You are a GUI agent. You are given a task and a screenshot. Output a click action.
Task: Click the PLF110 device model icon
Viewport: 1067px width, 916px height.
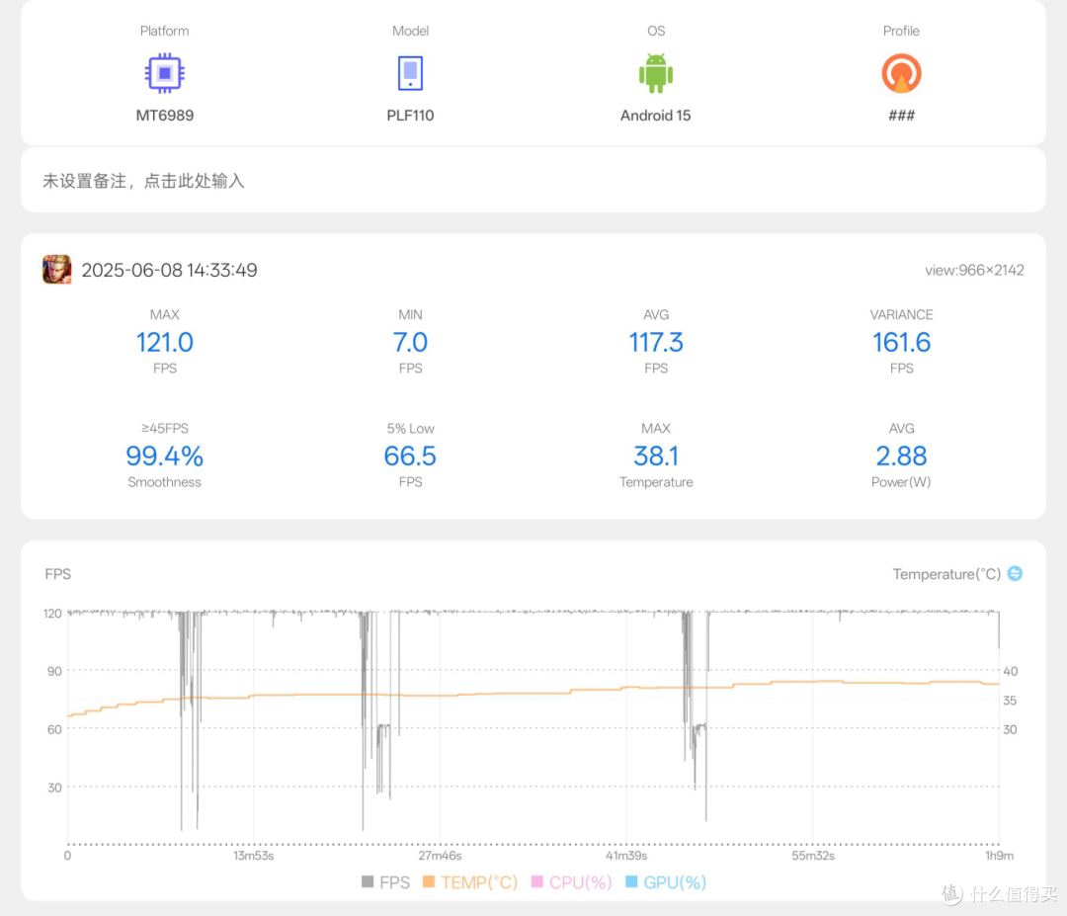[x=410, y=73]
